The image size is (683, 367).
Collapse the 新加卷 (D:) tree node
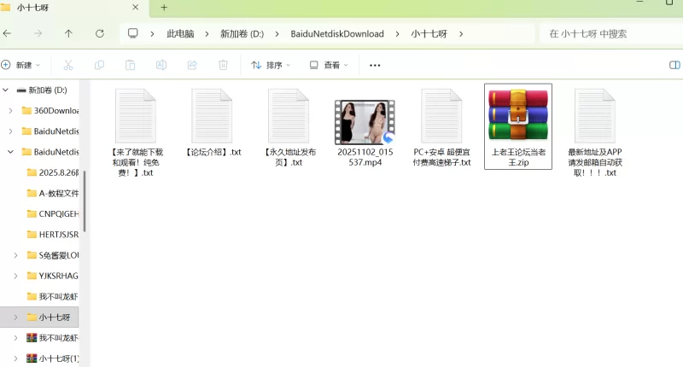6,90
